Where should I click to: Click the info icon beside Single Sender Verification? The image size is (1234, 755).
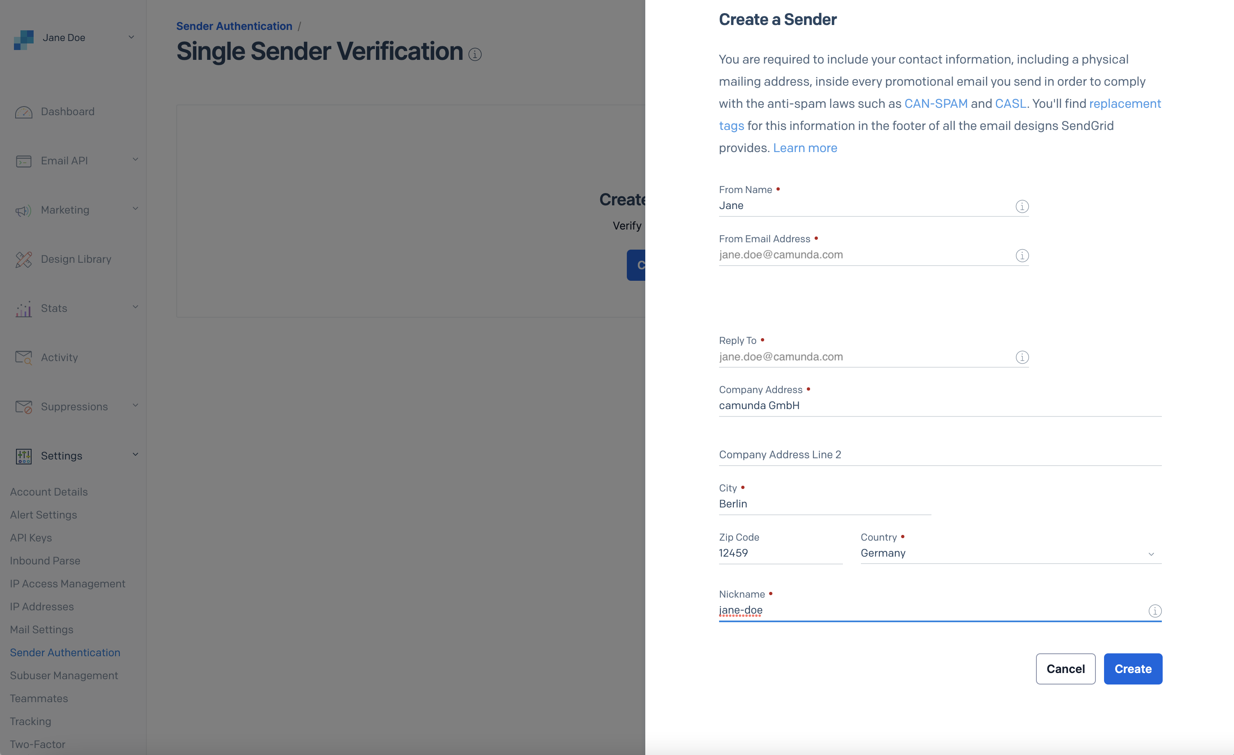(475, 54)
